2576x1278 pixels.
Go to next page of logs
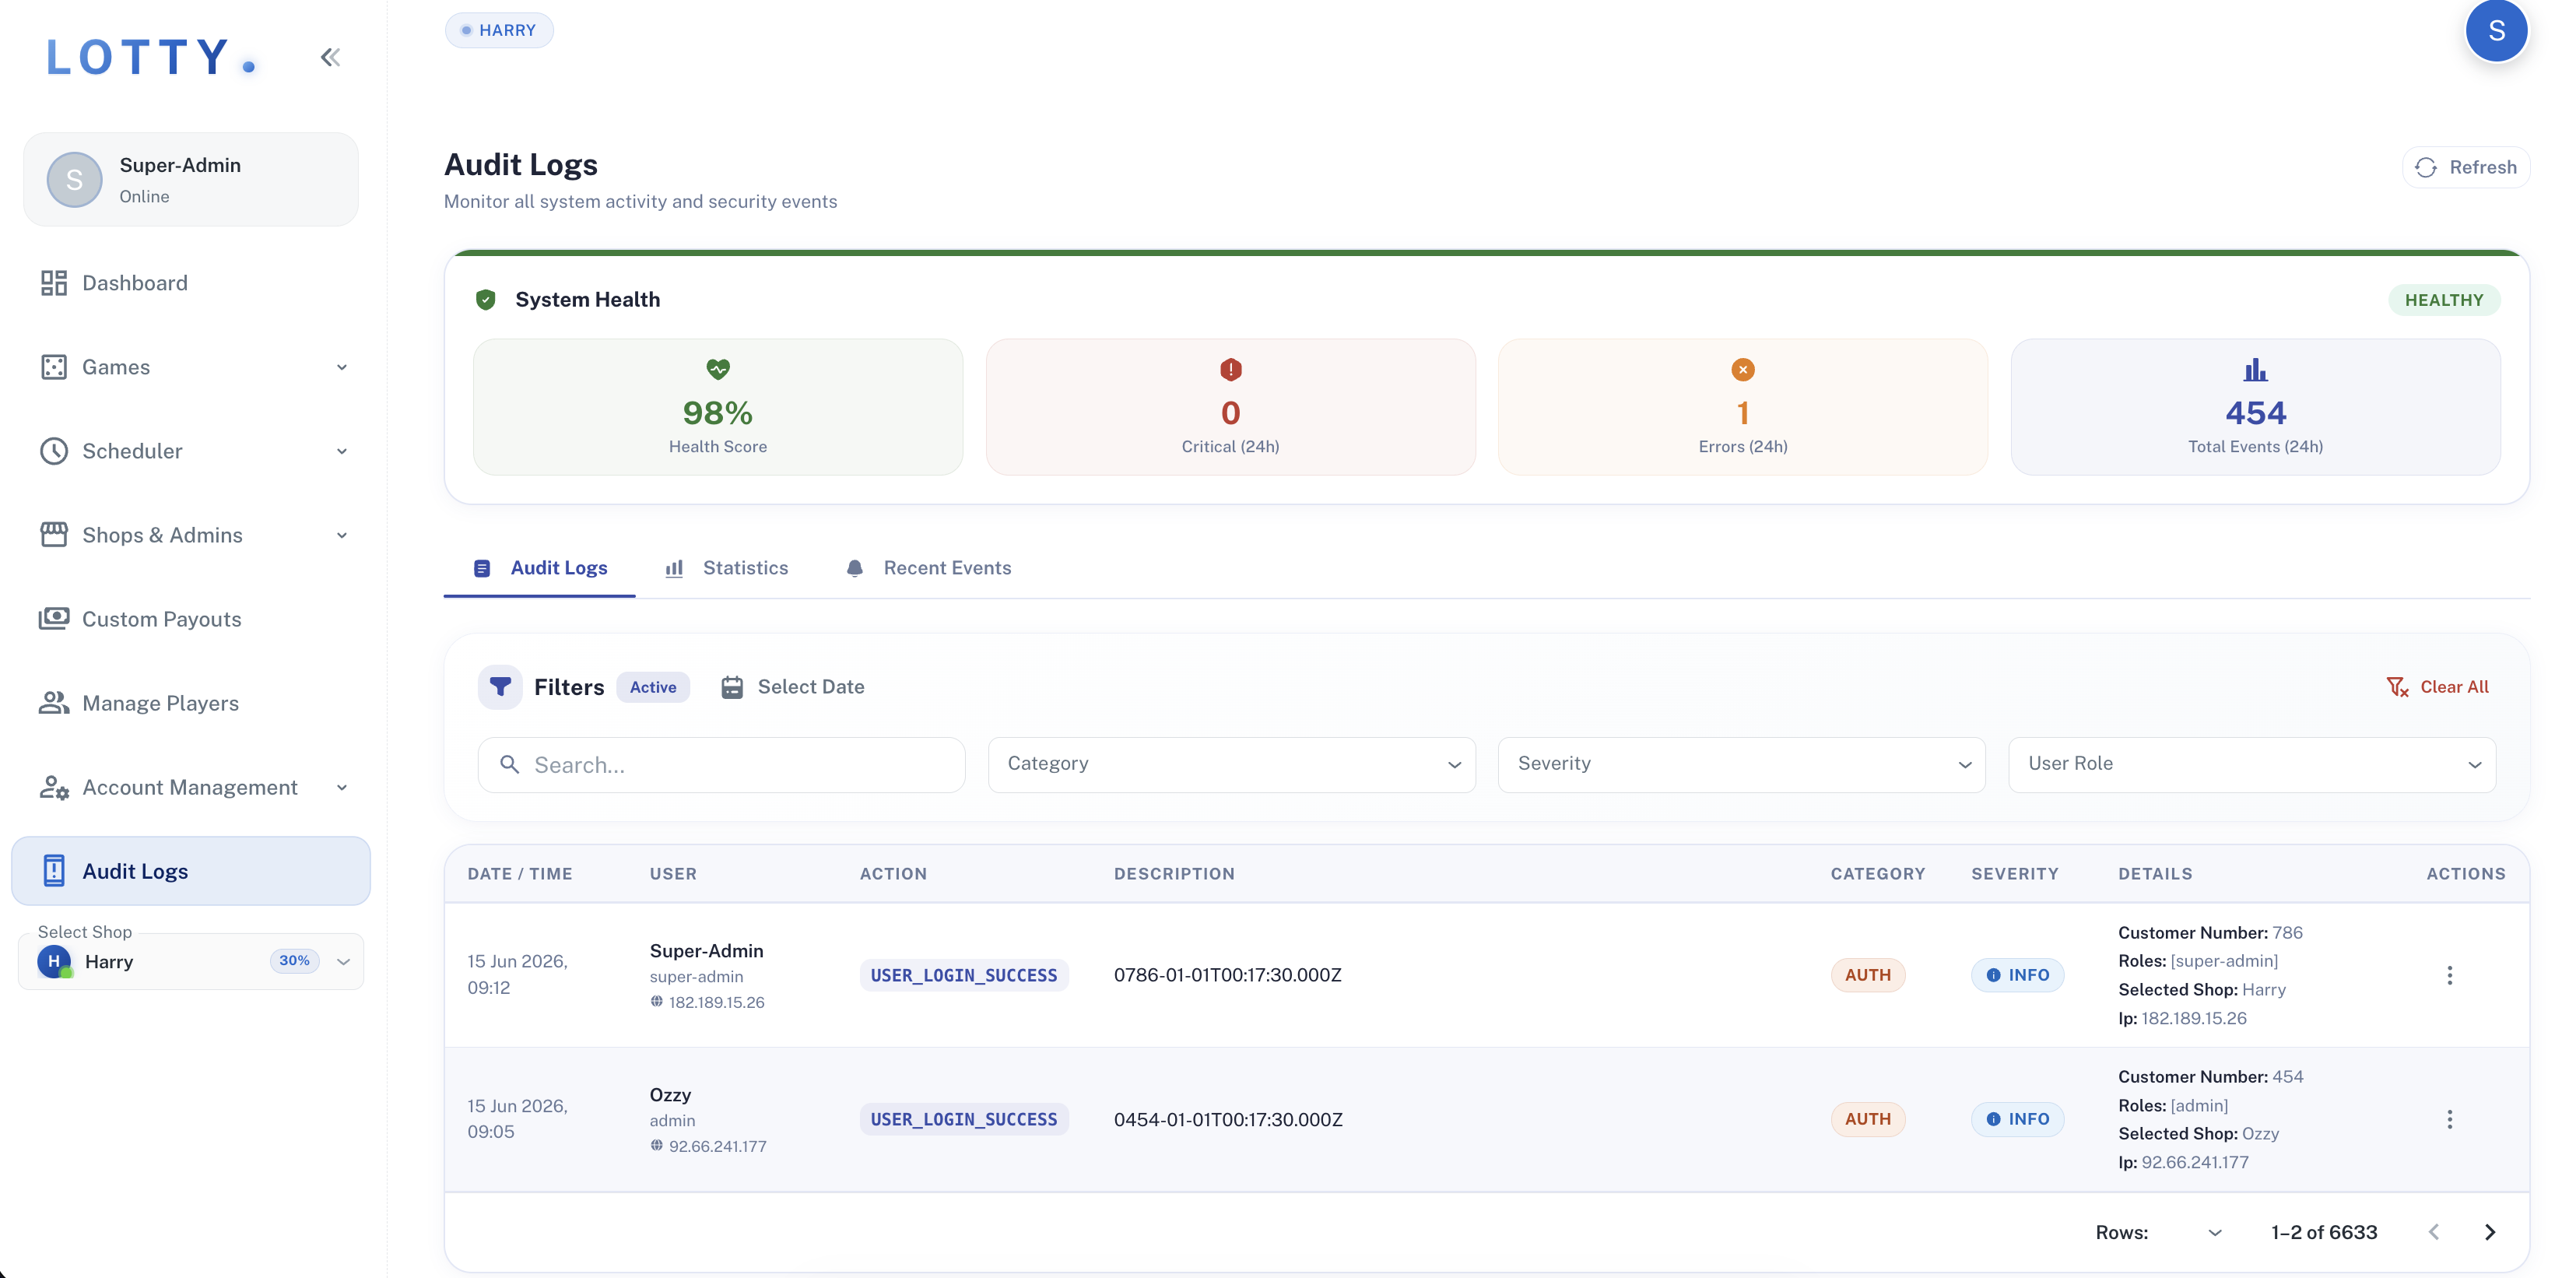(2490, 1232)
